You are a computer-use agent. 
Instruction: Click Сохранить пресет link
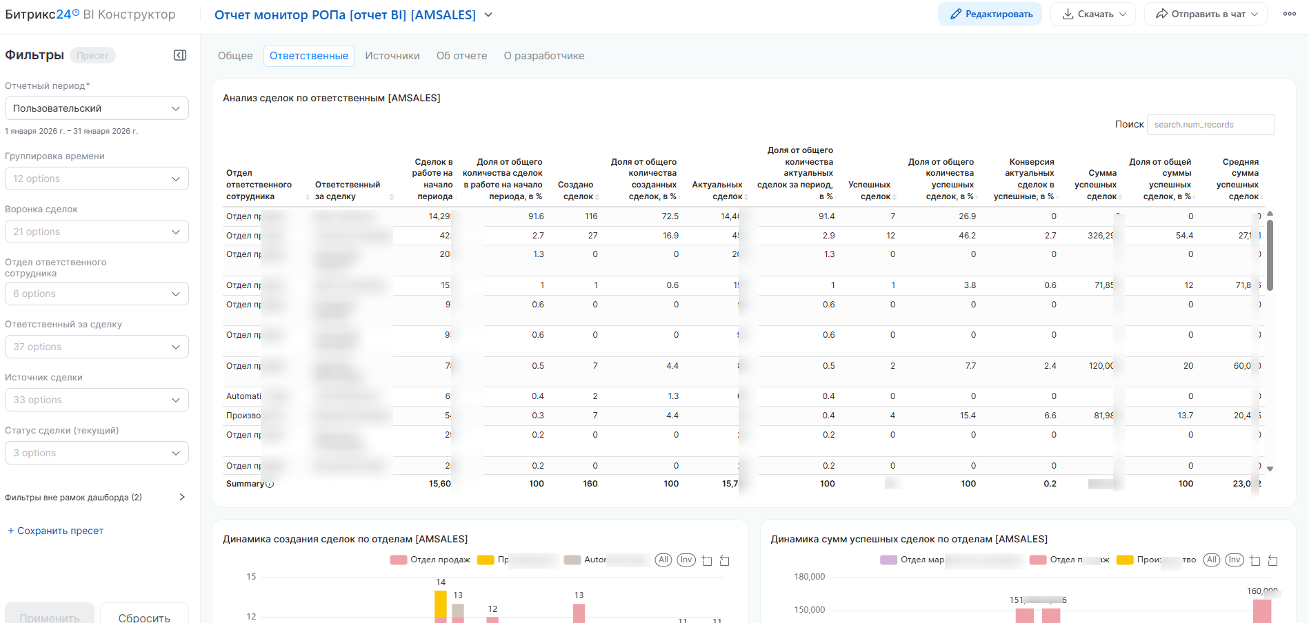[56, 531]
